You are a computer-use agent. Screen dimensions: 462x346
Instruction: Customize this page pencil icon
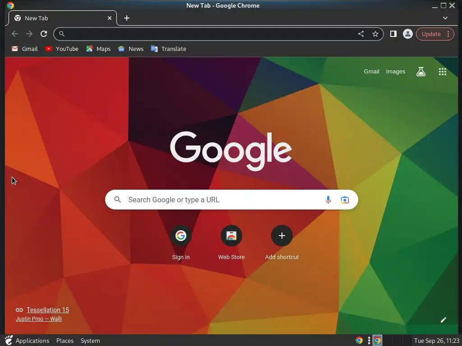coord(443,320)
